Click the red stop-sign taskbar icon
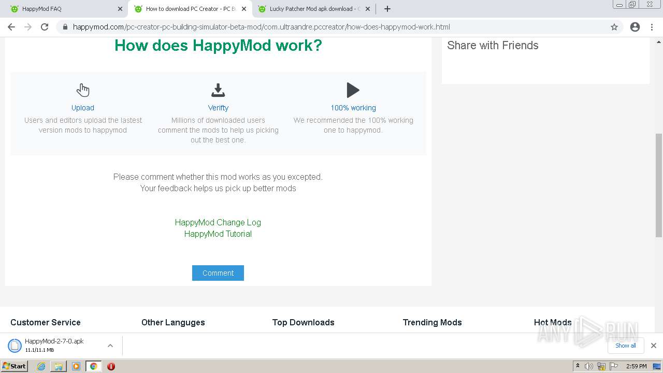The width and height of the screenshot is (663, 373). (x=111, y=366)
